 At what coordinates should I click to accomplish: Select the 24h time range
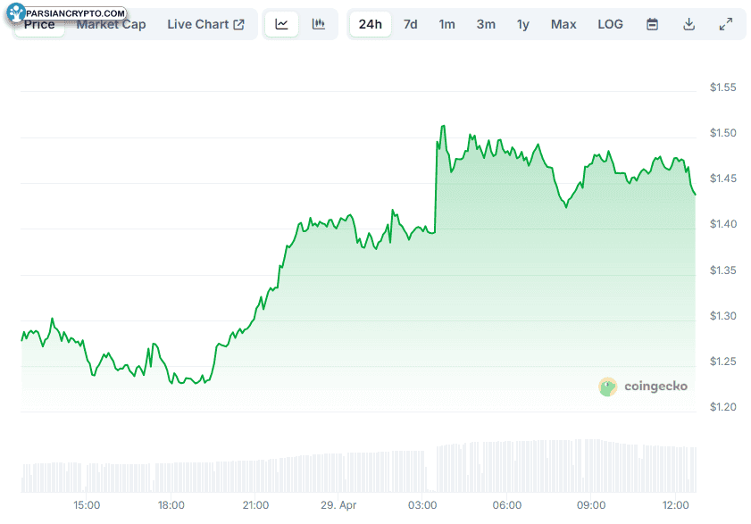(371, 24)
